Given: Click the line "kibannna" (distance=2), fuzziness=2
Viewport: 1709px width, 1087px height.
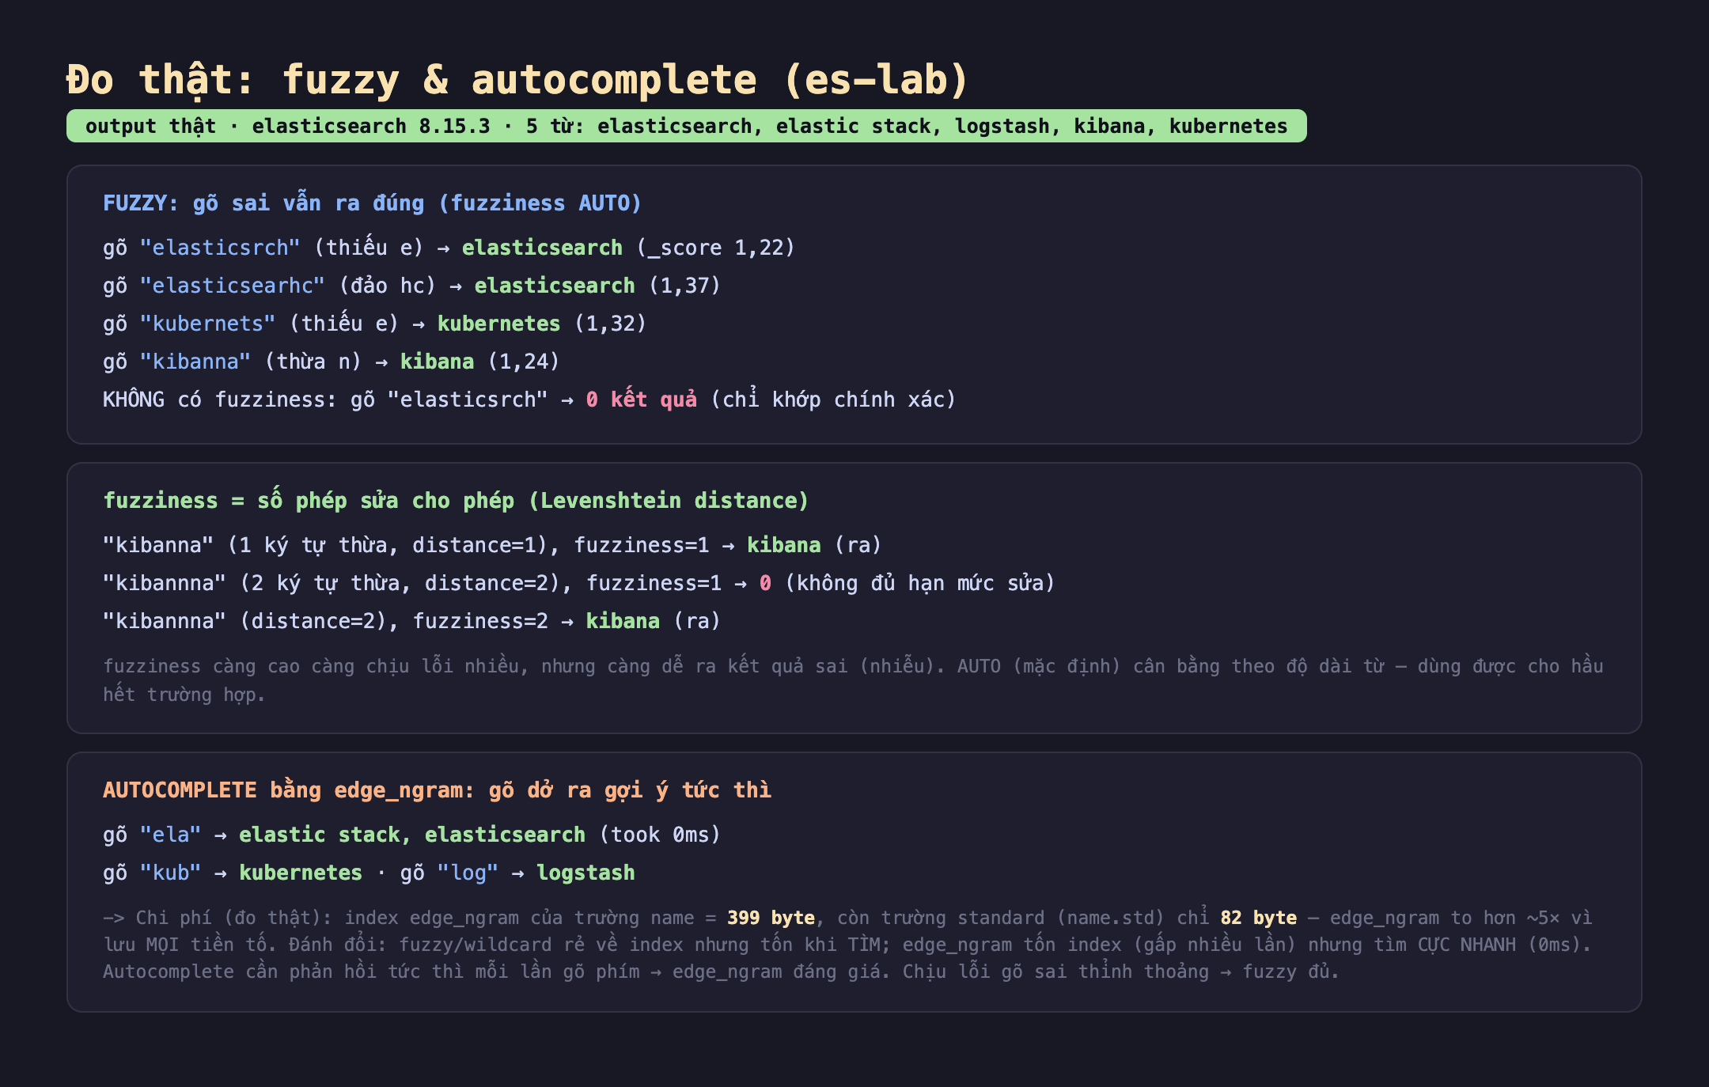Looking at the screenshot, I should (x=411, y=621).
